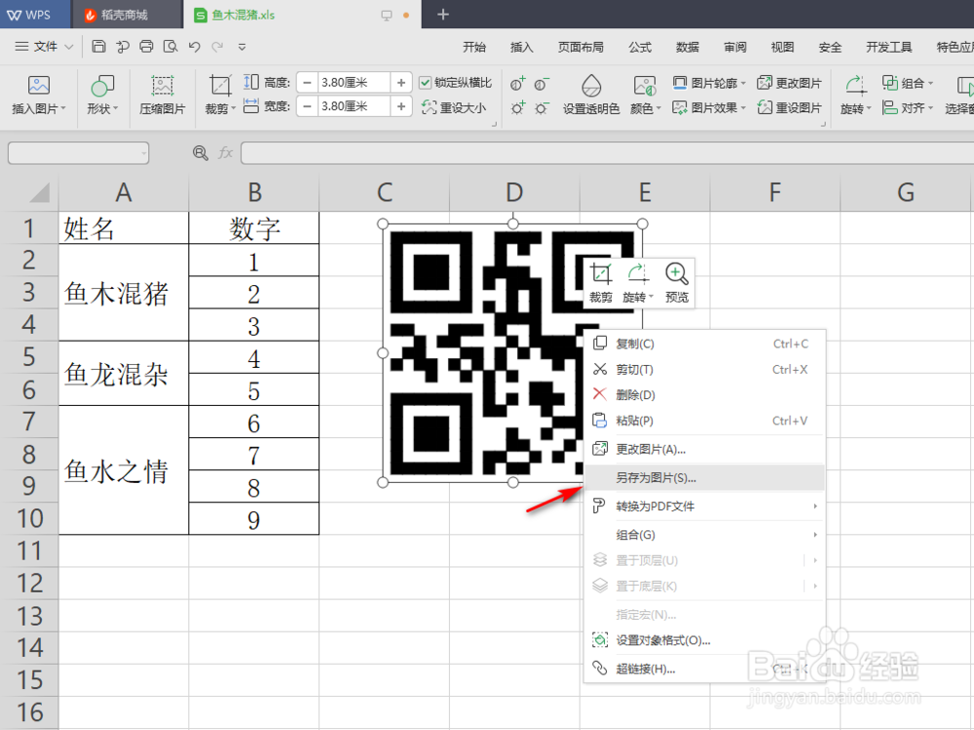Select cell containing 鱼龙混杂
The image size is (974, 730).
click(x=124, y=373)
